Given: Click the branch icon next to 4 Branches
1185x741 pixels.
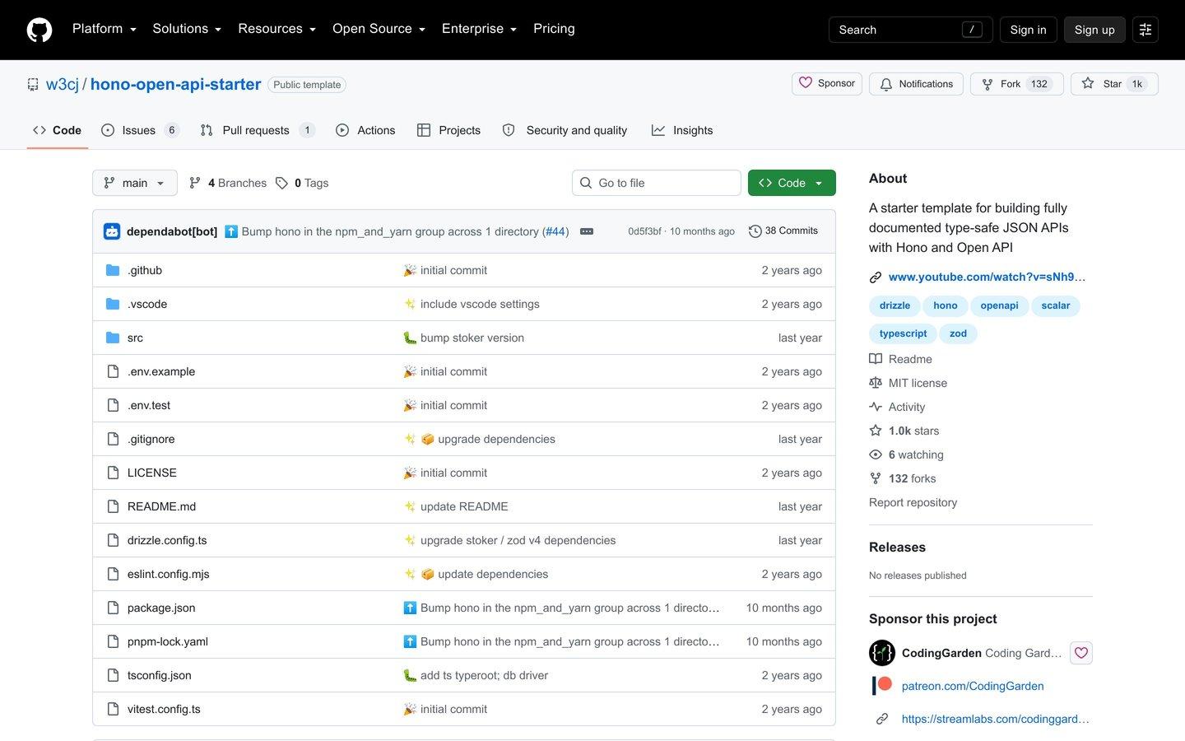Looking at the screenshot, I should (195, 183).
